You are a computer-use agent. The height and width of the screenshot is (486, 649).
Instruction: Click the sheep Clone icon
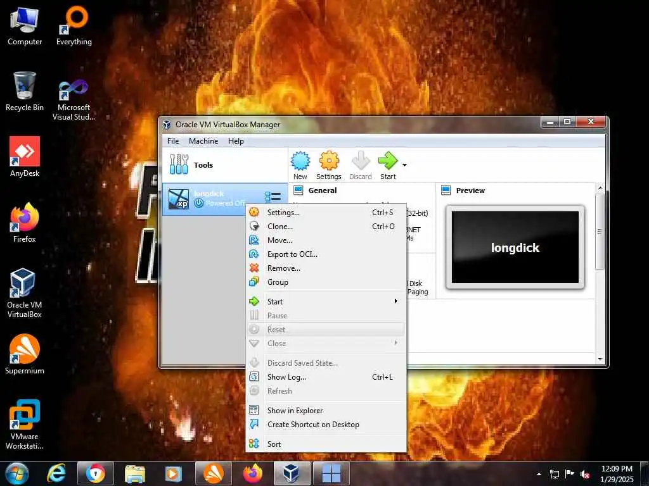254,227
